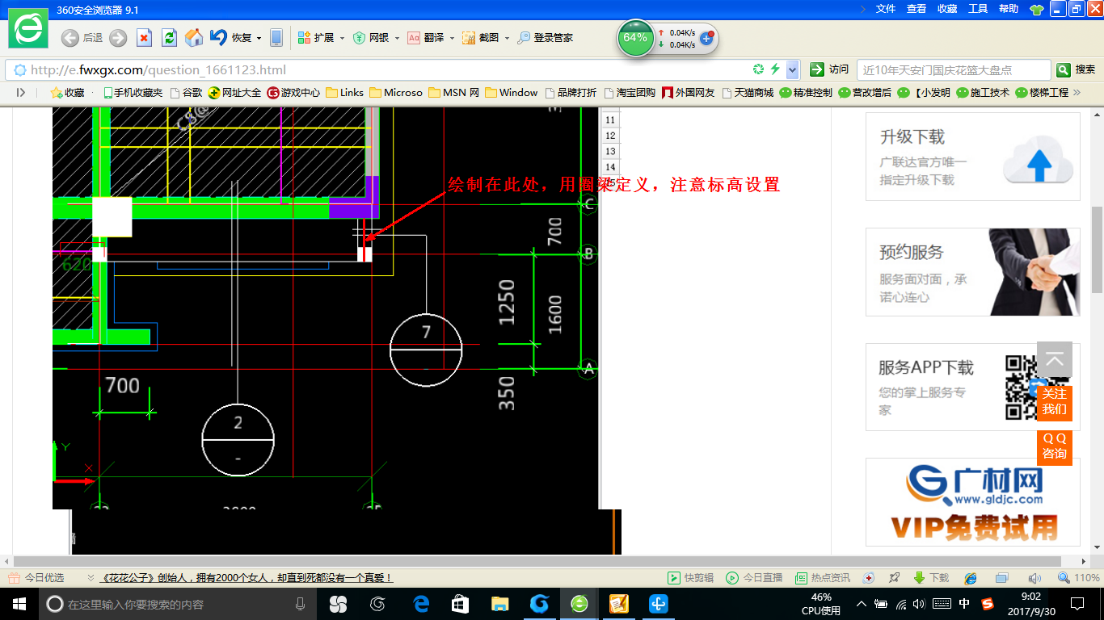
Task: Open the 帮助 menu
Action: pos(1009,9)
